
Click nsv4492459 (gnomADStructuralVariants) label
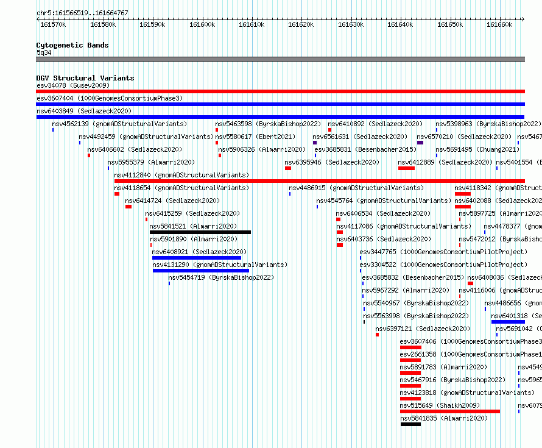tap(146, 137)
